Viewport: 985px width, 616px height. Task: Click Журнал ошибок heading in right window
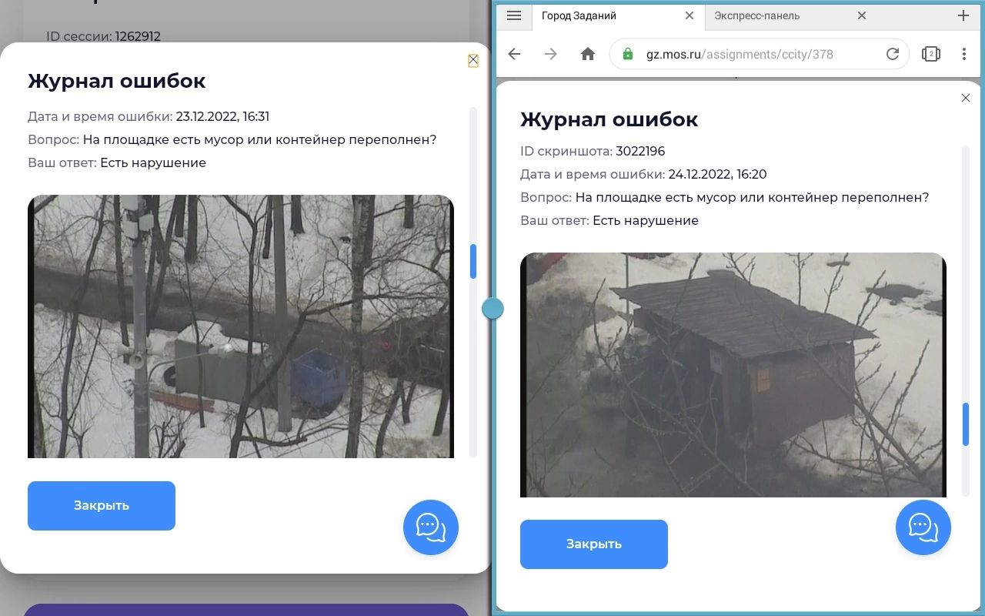point(609,119)
